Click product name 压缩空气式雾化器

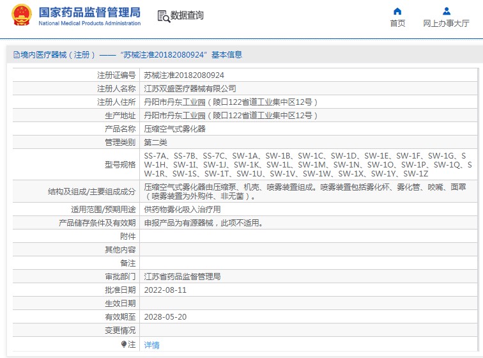point(174,129)
